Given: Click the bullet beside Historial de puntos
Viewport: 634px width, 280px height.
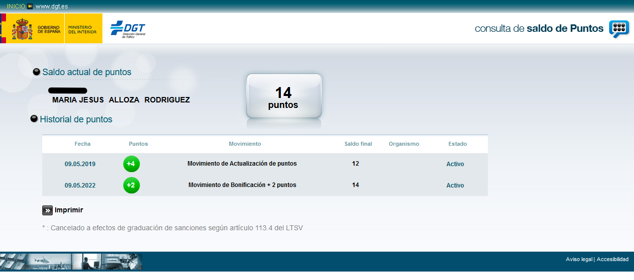Looking at the screenshot, I should (x=34, y=119).
